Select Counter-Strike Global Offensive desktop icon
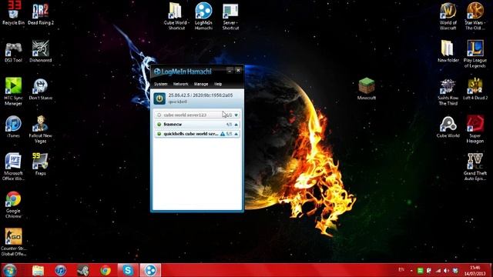 point(13,242)
